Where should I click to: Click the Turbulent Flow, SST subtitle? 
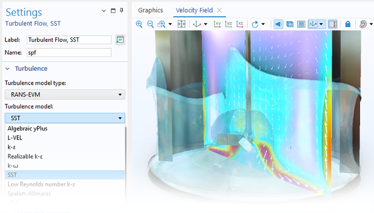[33, 23]
